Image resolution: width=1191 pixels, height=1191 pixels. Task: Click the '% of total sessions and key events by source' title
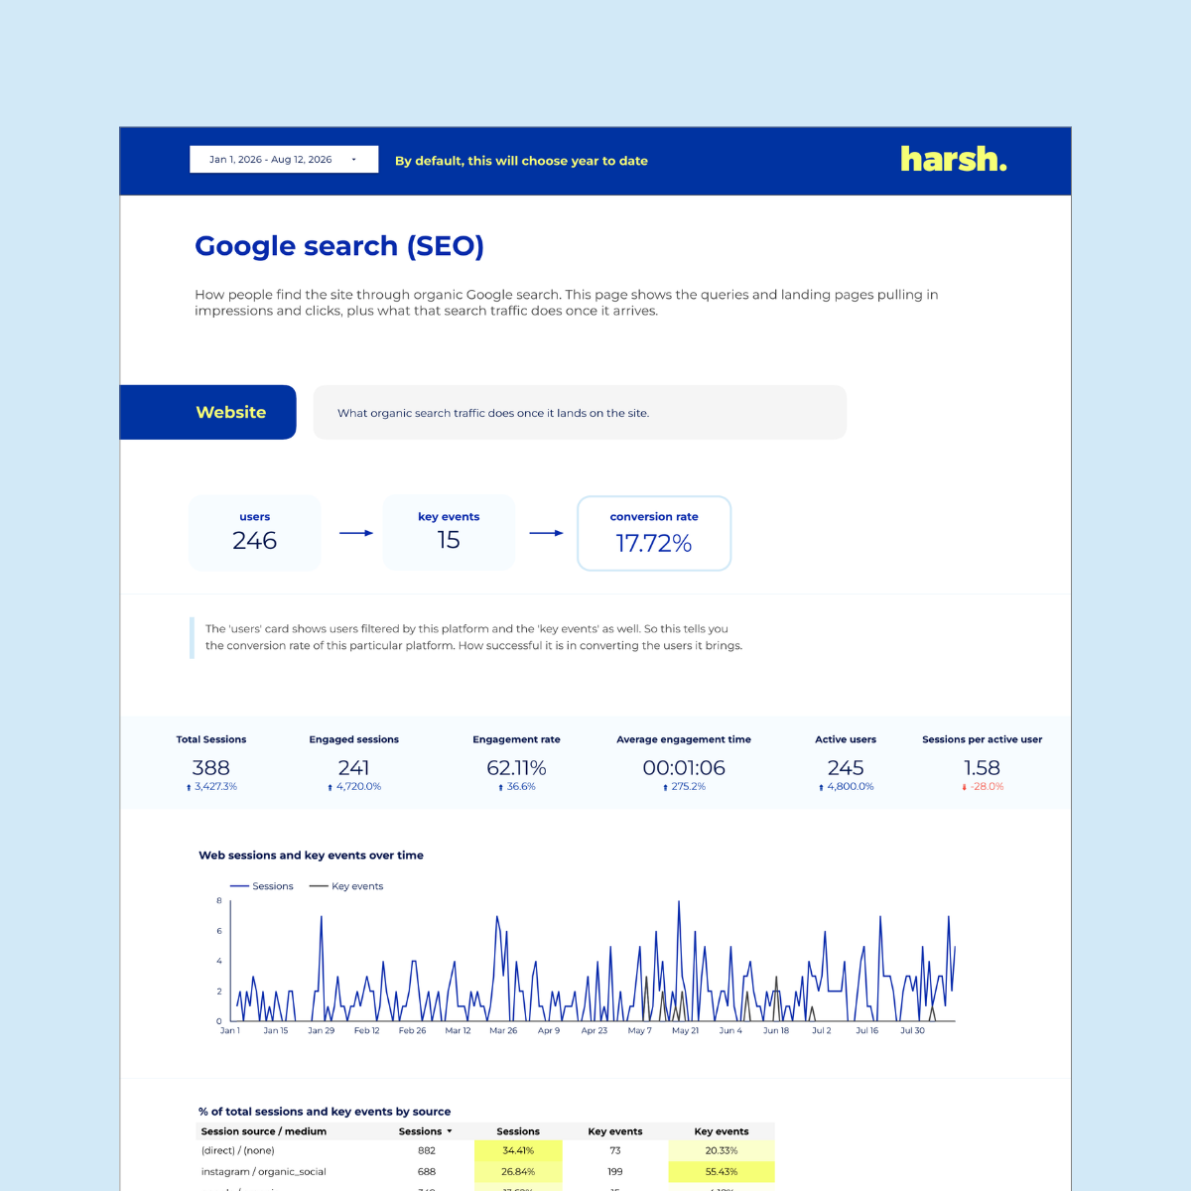[x=325, y=1112]
